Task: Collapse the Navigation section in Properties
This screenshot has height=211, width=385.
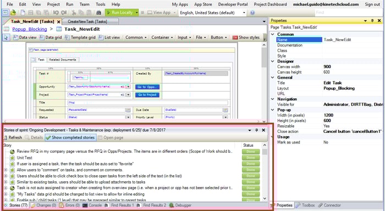Action: pyautogui.click(x=273, y=99)
